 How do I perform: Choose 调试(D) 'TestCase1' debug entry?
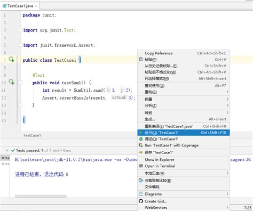coord(184,139)
